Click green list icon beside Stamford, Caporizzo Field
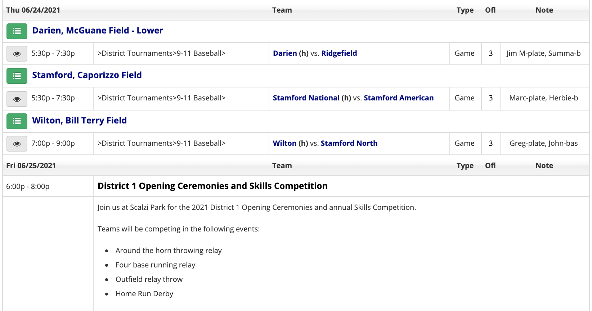This screenshot has width=592, height=311. point(17,76)
